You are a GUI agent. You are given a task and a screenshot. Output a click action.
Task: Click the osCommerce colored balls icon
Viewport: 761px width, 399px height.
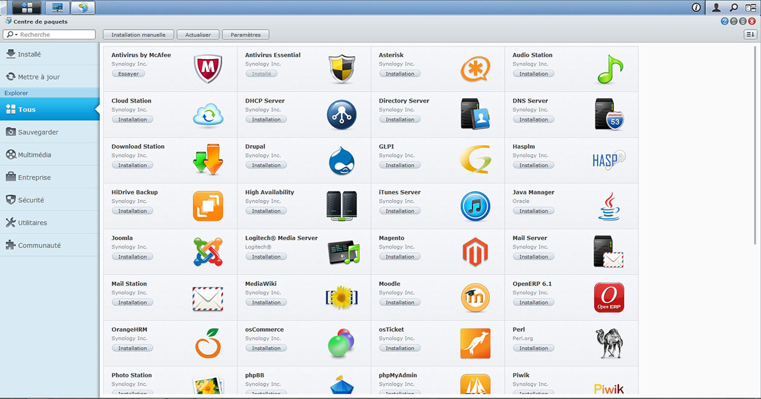coord(342,343)
